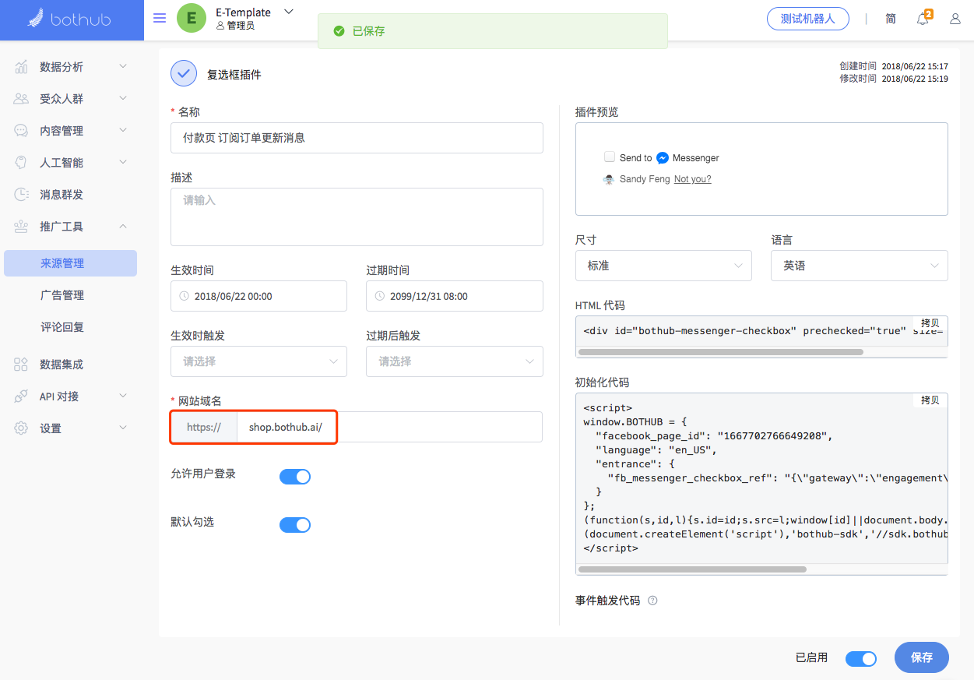The height and width of the screenshot is (680, 974).
Task: Open the notification bell
Action: pos(923,19)
